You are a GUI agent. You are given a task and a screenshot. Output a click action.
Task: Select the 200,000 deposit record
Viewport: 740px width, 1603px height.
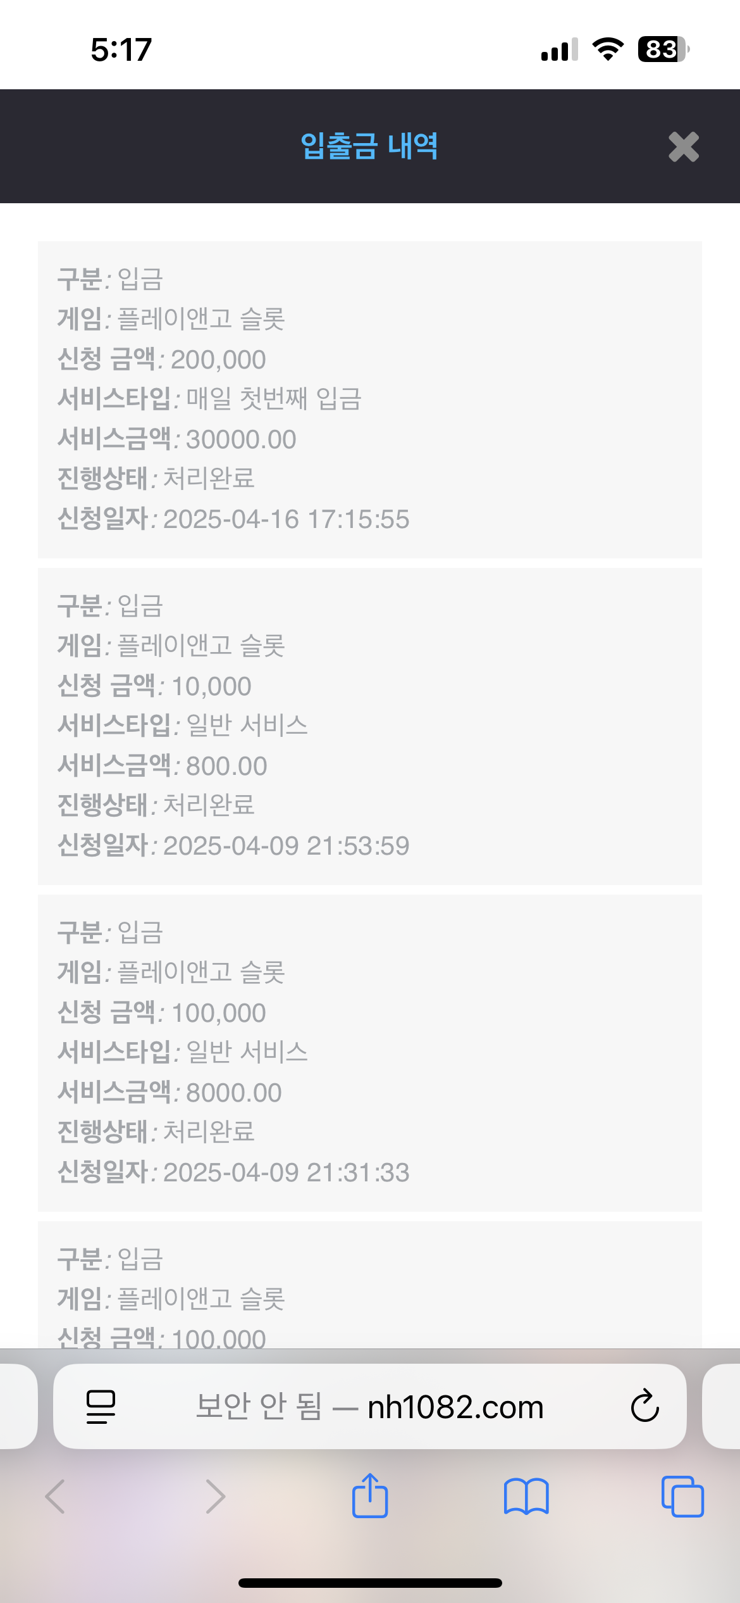pyautogui.click(x=370, y=399)
